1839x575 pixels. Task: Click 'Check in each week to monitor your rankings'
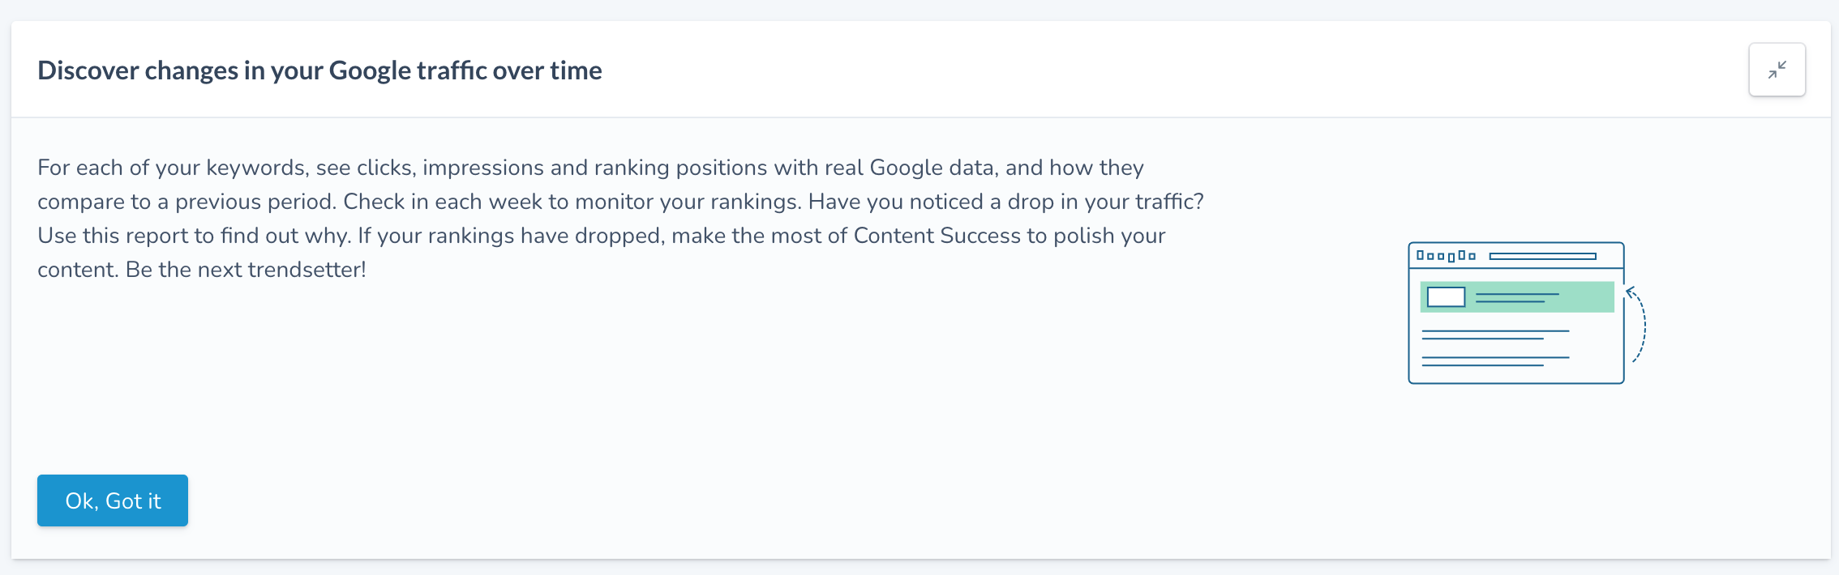pos(572,202)
